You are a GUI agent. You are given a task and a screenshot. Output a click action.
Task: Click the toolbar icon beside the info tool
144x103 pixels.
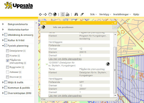(x=67, y=14)
